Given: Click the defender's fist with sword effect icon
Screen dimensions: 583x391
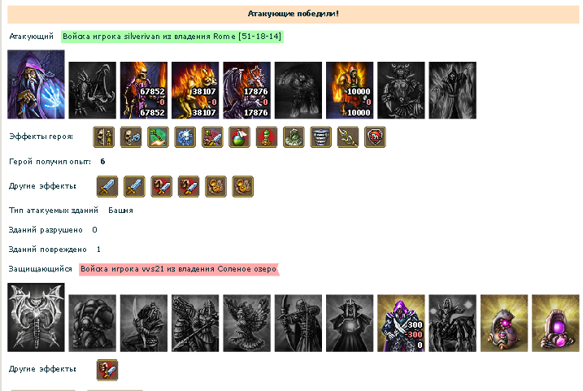Looking at the screenshot, I should click(x=107, y=370).
